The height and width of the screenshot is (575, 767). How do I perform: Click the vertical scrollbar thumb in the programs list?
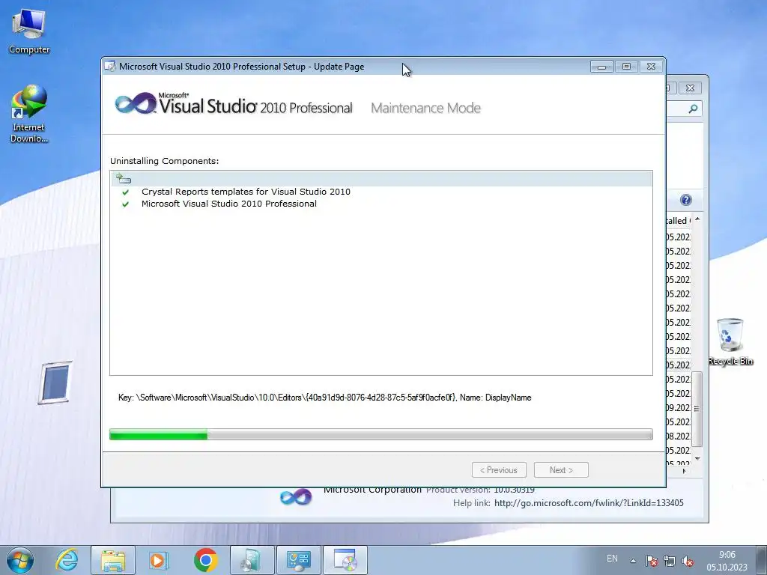point(697,409)
